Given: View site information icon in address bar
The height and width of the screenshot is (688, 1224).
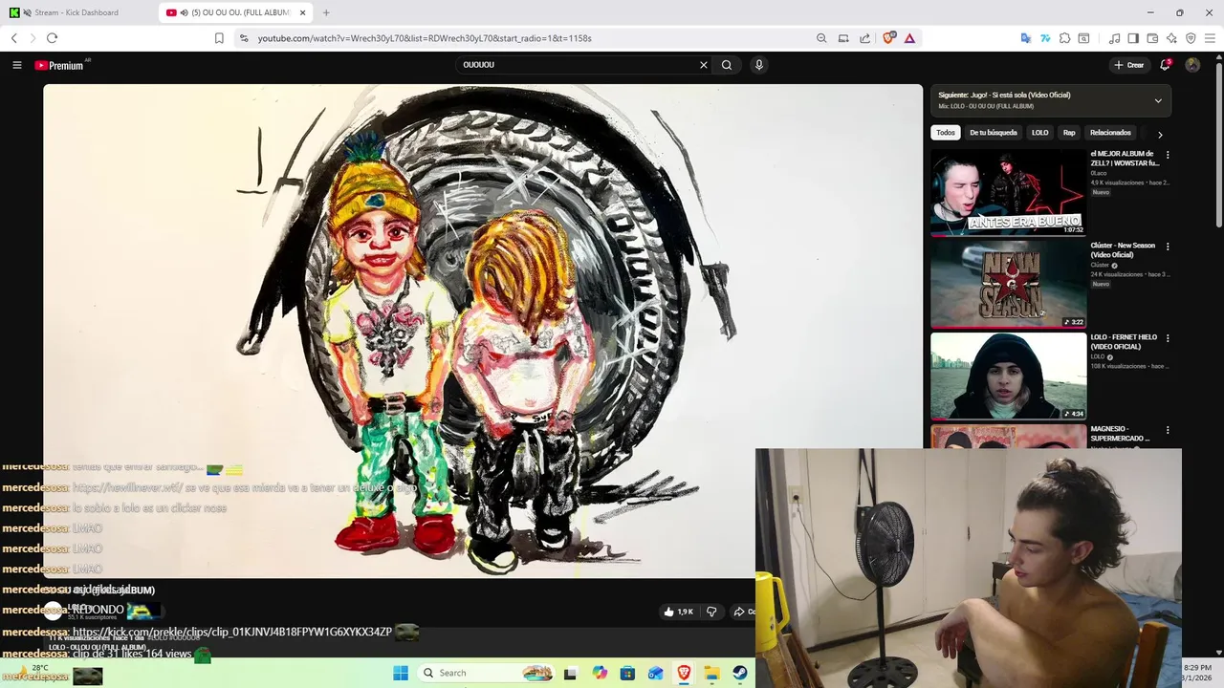Looking at the screenshot, I should (244, 38).
